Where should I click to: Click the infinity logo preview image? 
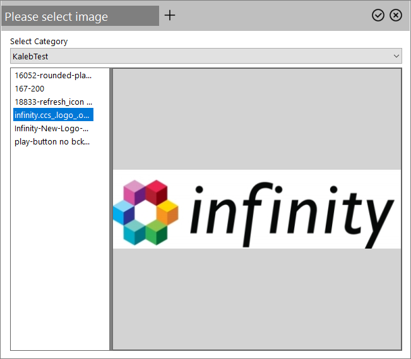click(x=256, y=209)
